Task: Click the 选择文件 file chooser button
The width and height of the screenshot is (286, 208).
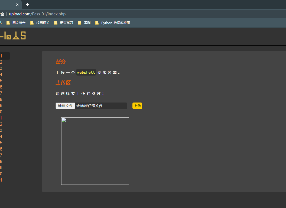Action: (65, 106)
